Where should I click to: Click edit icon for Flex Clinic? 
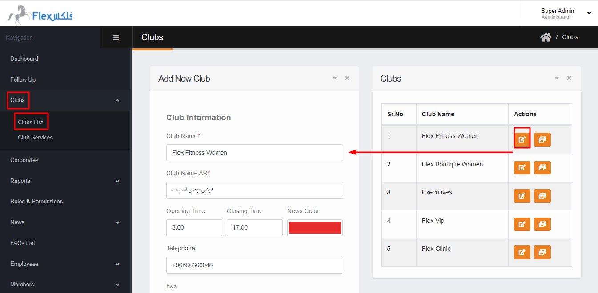[522, 252]
